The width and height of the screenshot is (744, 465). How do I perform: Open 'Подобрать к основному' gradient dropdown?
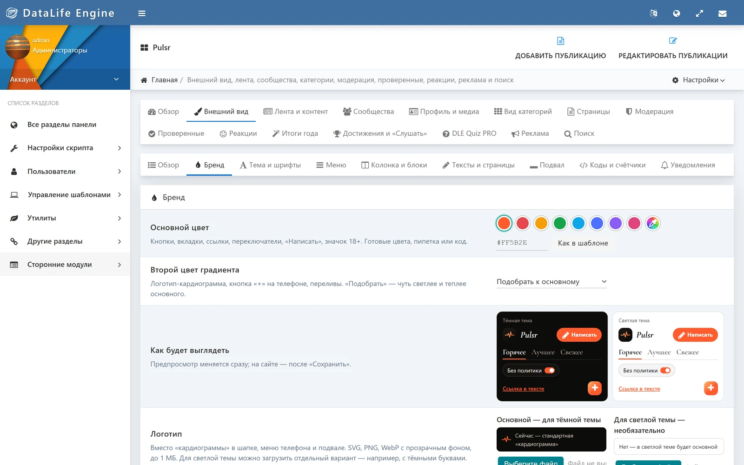click(x=551, y=282)
